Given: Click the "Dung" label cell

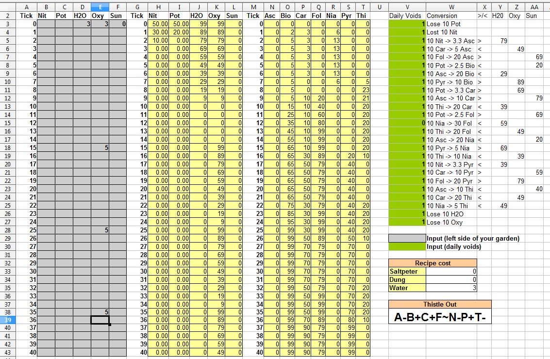Looking at the screenshot, I should coord(407,279).
